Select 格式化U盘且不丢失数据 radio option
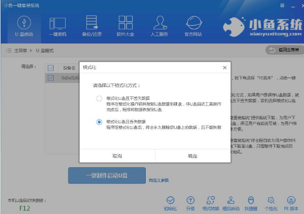Image resolution: width=304 pixels, height=214 pixels. click(99, 98)
